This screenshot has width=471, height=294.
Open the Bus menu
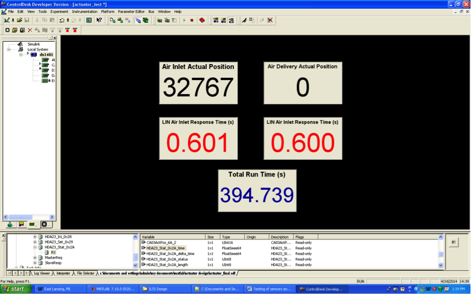(151, 12)
